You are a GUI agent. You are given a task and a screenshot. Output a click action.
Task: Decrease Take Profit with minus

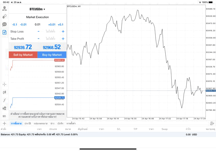pos(38,39)
